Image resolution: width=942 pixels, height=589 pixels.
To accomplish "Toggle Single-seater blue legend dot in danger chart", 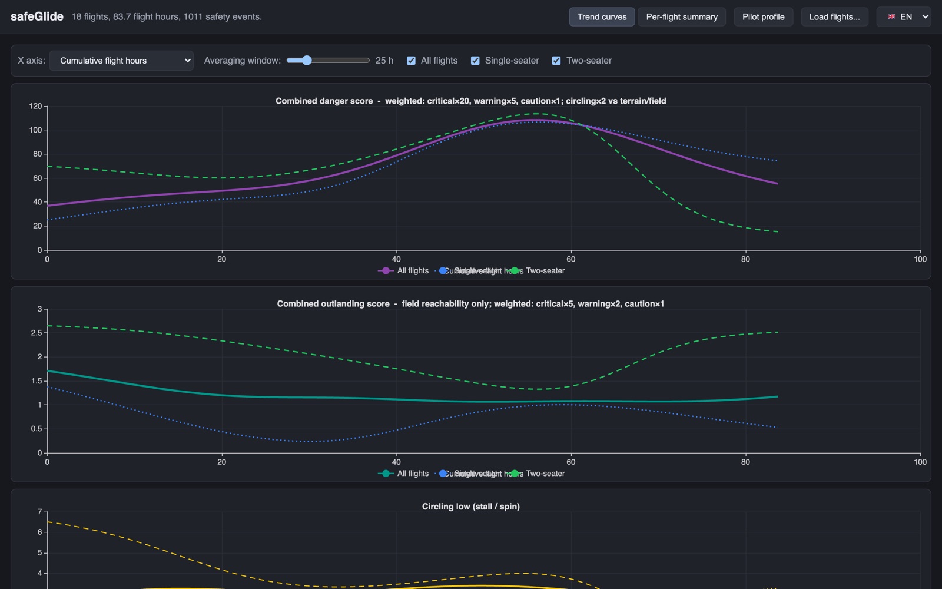I will (443, 271).
